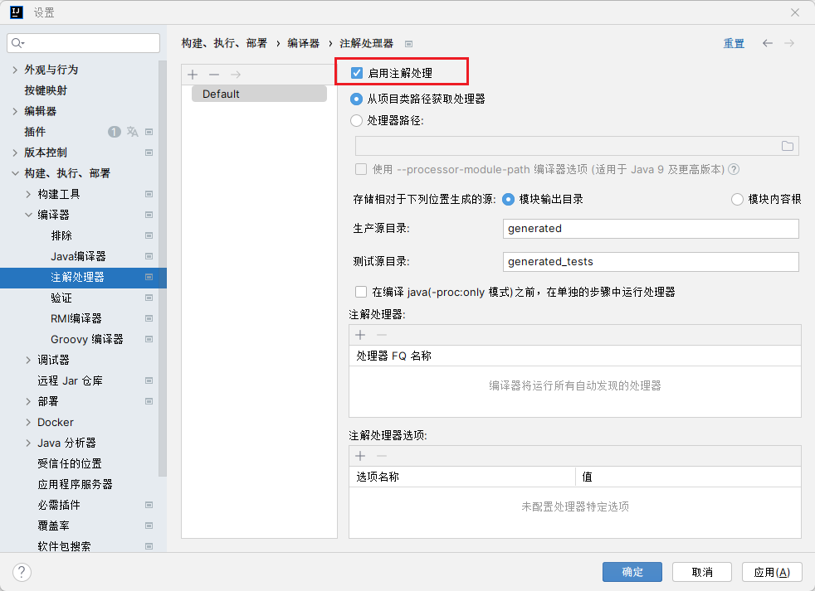This screenshot has height=591, width=815.
Task: Click the help icon beside processor-module-path option
Action: 734,169
